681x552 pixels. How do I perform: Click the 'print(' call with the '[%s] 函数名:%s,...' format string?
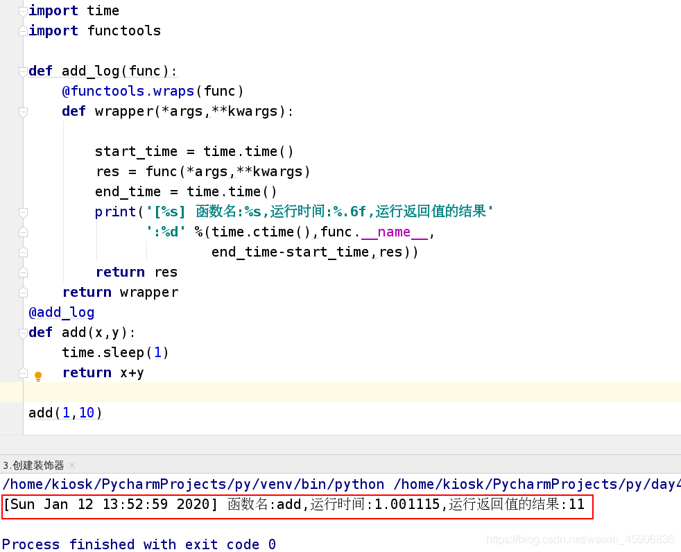pos(294,212)
